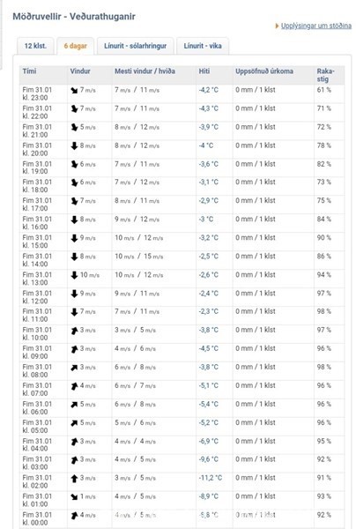Click the Möðruvellir - Veðurathuganir heading
Screen dimensions: 356x529
point(74,16)
